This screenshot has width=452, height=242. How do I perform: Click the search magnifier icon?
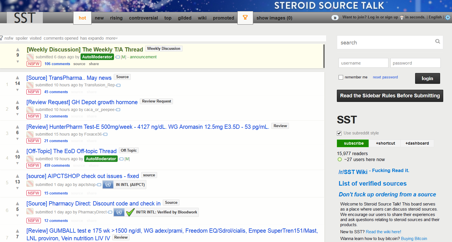point(438,42)
